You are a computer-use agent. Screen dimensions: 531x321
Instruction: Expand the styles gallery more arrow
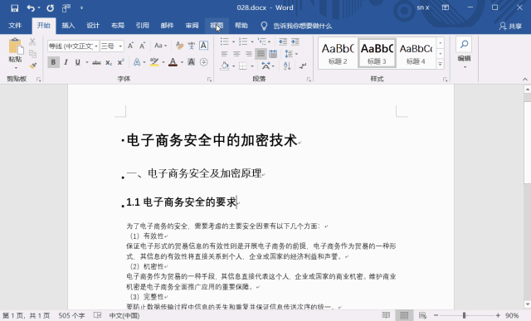(x=441, y=64)
